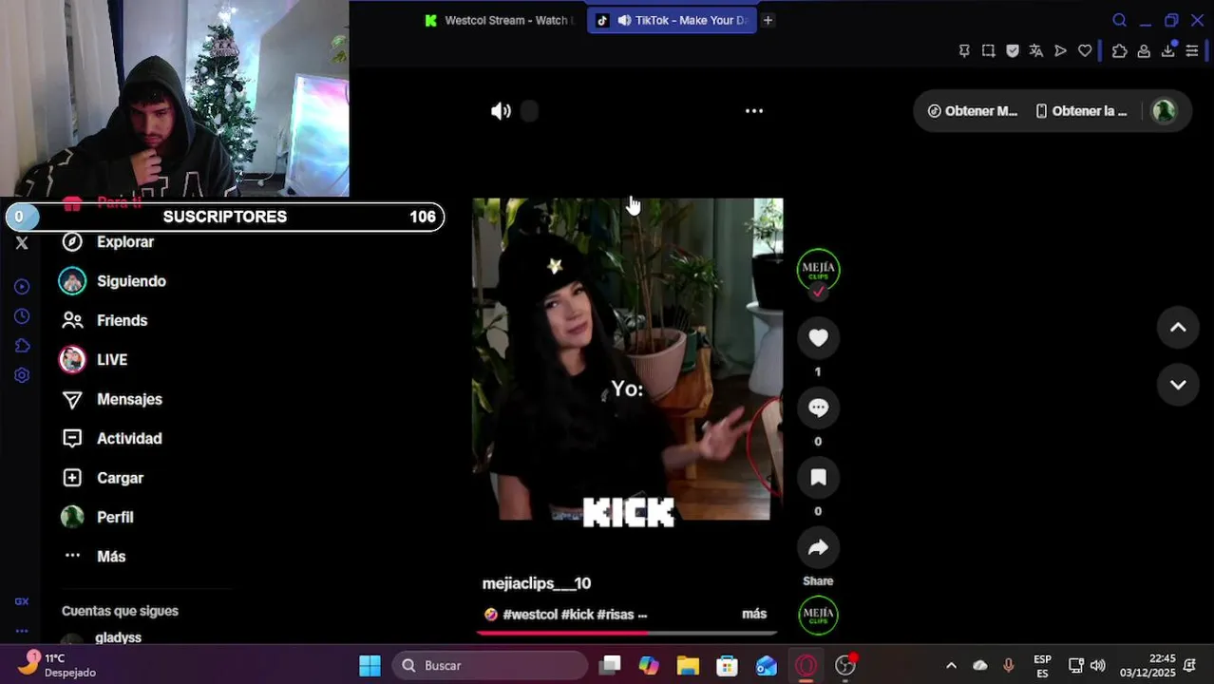Open the Opera GX taskbar icon
Viewport: 1214px width, 684px height.
[806, 666]
